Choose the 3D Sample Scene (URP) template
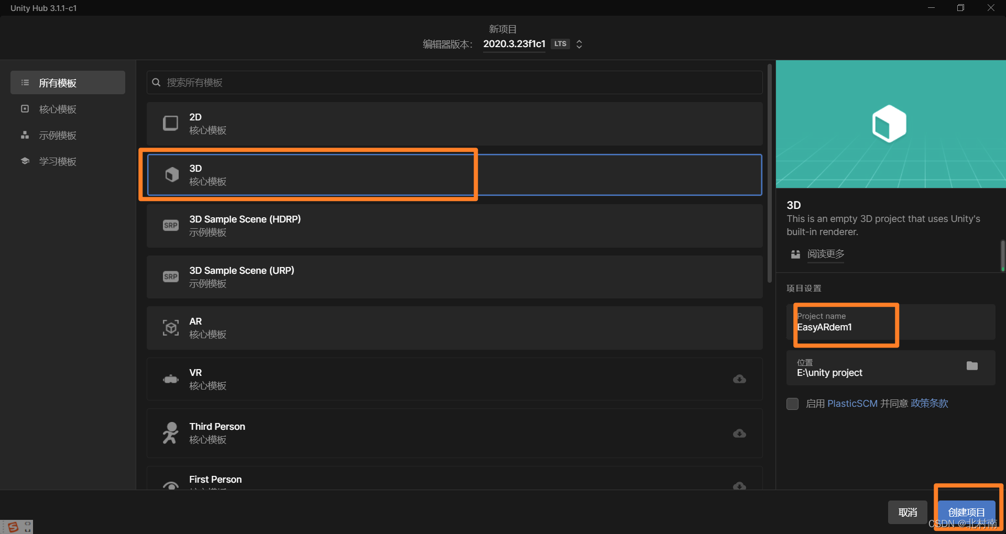Image resolution: width=1006 pixels, height=534 pixels. point(454,277)
